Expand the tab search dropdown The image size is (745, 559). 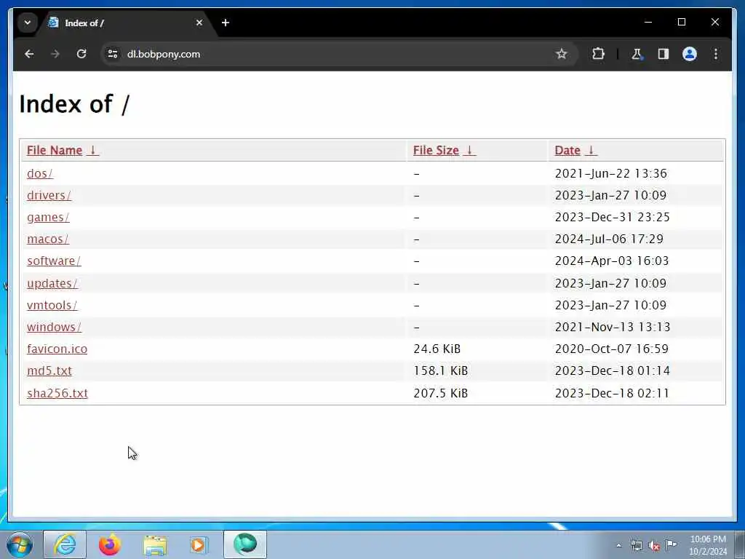[28, 23]
